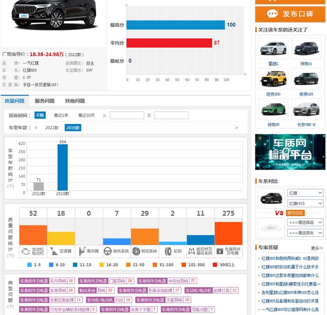The width and height of the screenshot is (327, 315).
Task: Open the 传祺GS8 car thumbnail
Action: [x=306, y=79]
